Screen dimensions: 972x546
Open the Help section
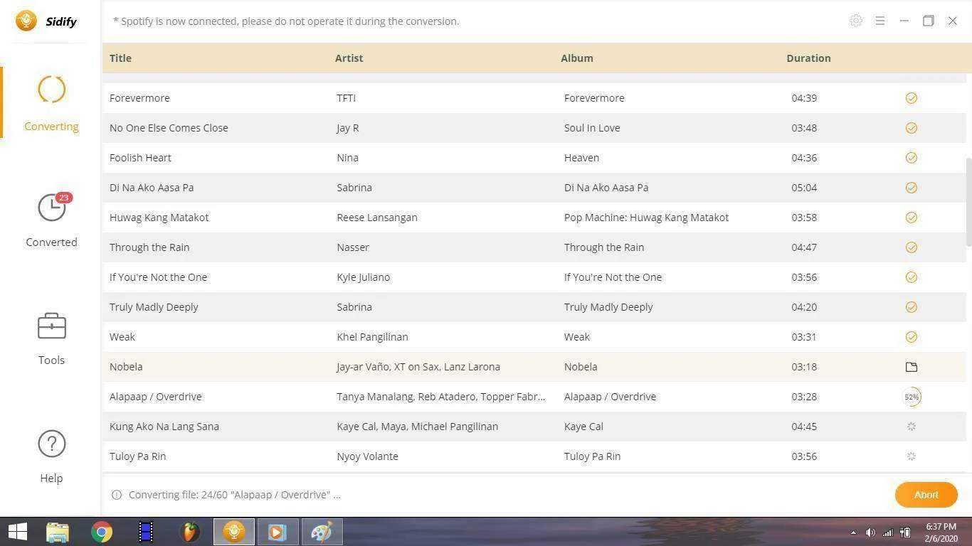[x=51, y=456]
